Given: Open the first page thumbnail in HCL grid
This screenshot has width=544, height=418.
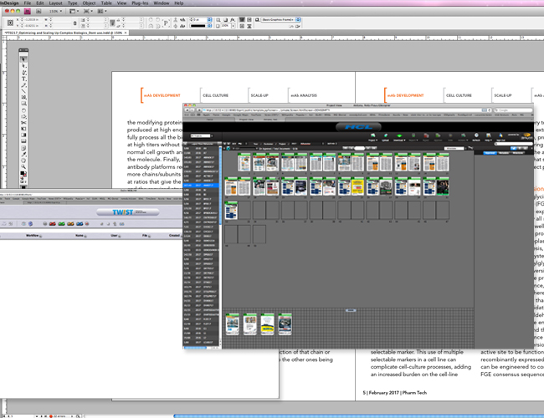Looking at the screenshot, I should (x=244, y=162).
